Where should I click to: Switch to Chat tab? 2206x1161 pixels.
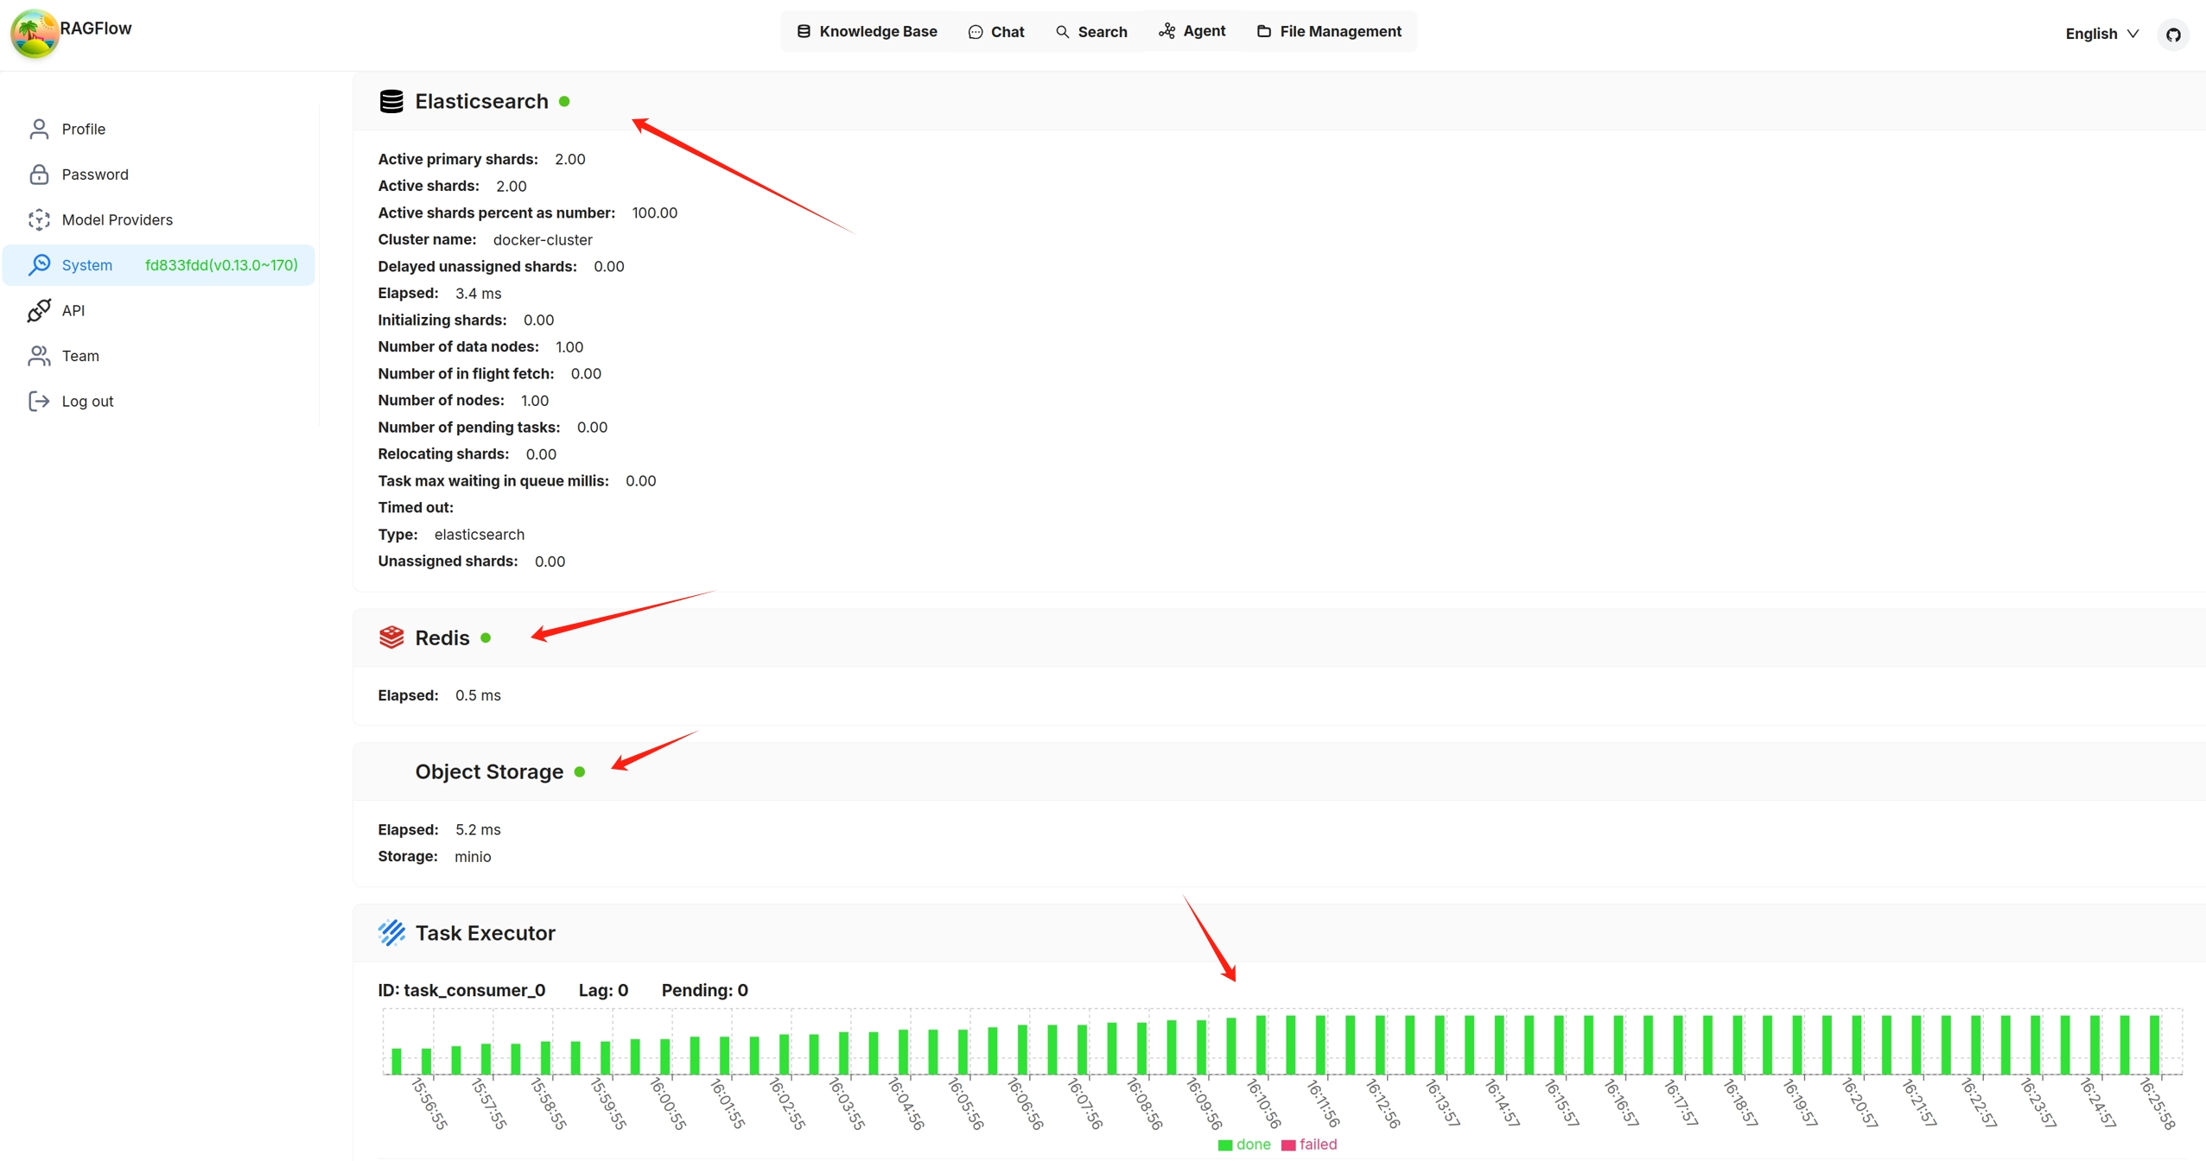(x=996, y=32)
